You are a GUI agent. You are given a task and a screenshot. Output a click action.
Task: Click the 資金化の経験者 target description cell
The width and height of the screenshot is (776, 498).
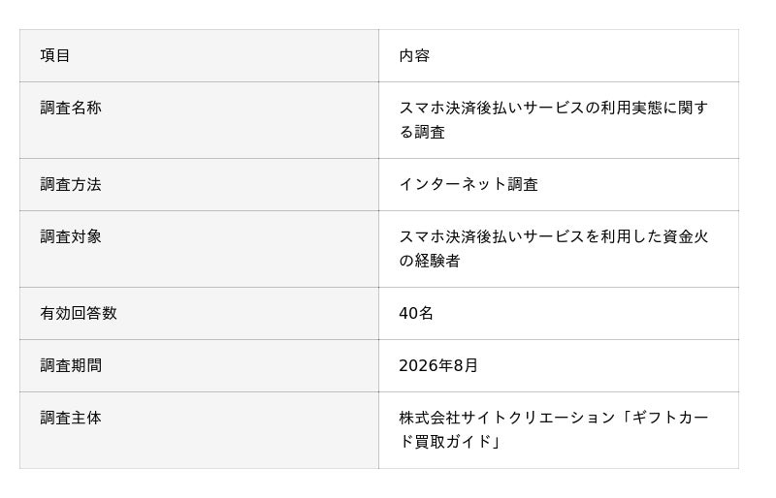tap(559, 249)
